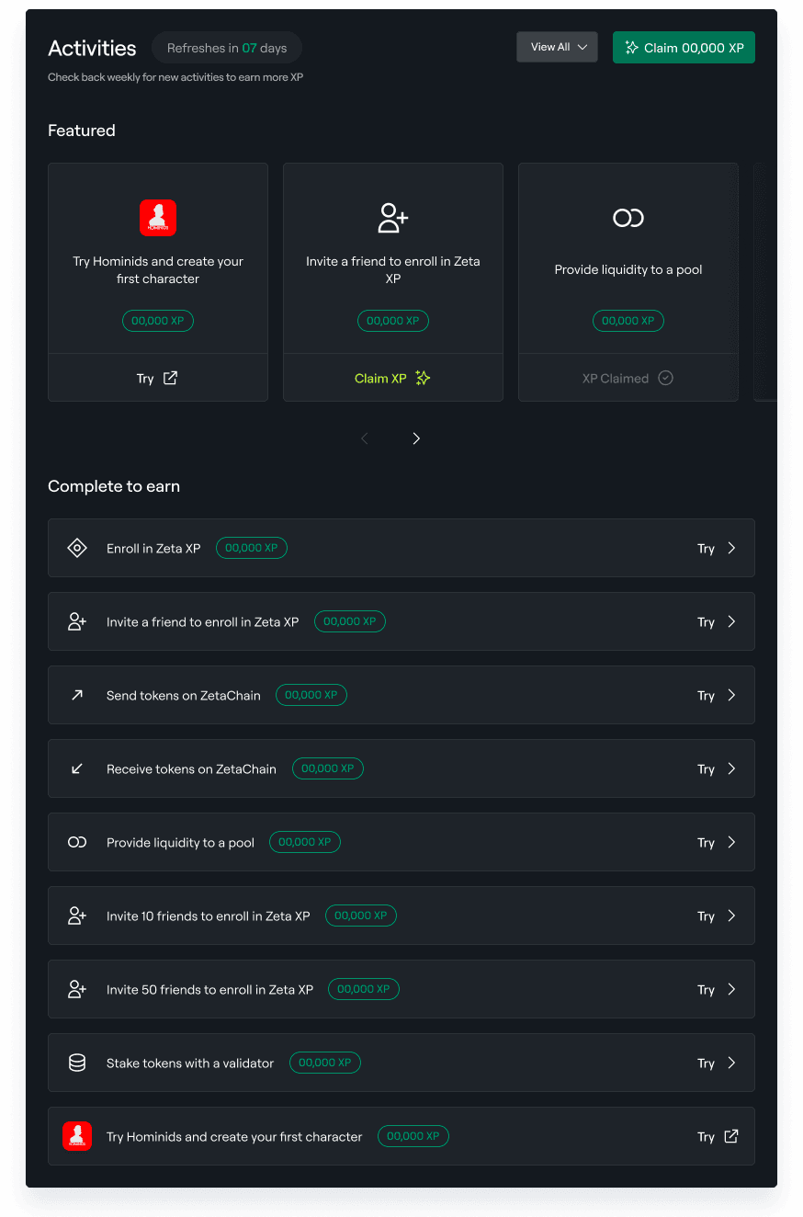
Task: Click the invite friend icon in Featured card
Action: click(393, 218)
